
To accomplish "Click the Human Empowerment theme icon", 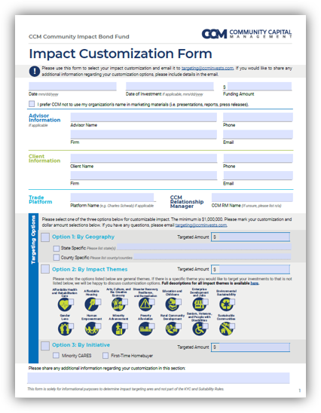I will 91,329.
